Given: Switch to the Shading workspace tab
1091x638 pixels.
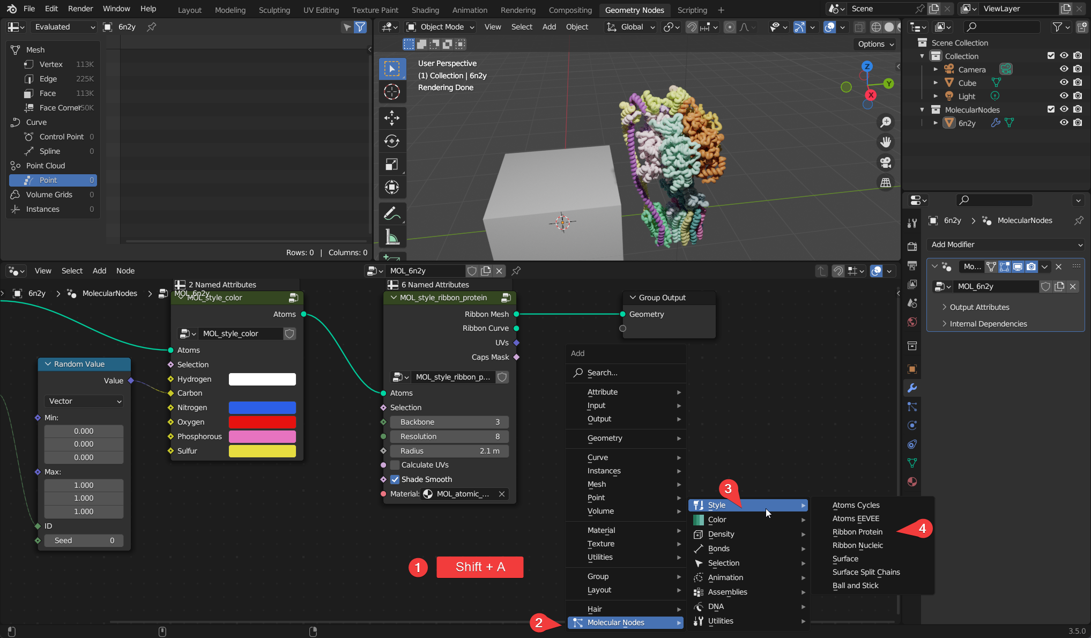Looking at the screenshot, I should [x=425, y=10].
